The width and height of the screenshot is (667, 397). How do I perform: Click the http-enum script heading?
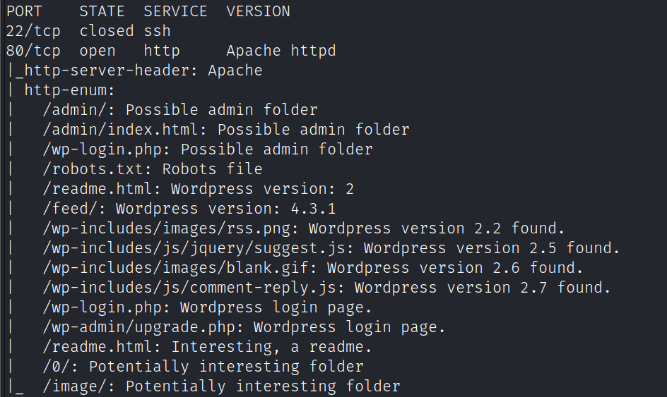click(69, 90)
